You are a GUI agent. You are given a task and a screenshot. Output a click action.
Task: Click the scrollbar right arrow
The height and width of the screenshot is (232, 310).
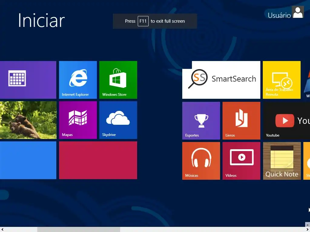click(x=308, y=230)
